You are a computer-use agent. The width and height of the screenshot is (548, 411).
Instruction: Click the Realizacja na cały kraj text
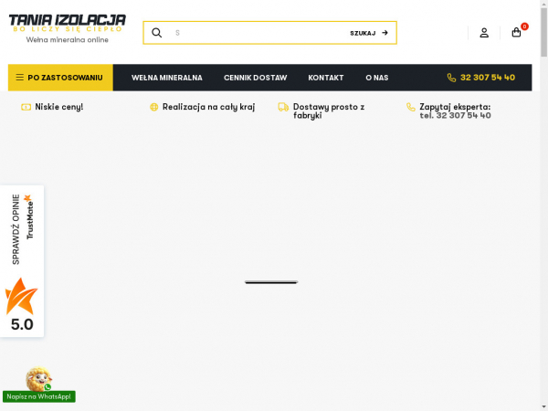pos(208,107)
